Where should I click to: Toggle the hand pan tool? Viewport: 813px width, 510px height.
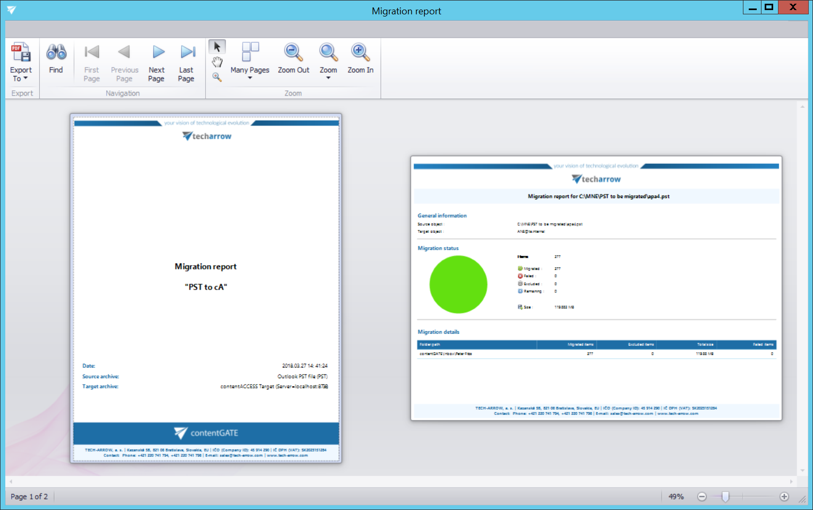point(217,62)
